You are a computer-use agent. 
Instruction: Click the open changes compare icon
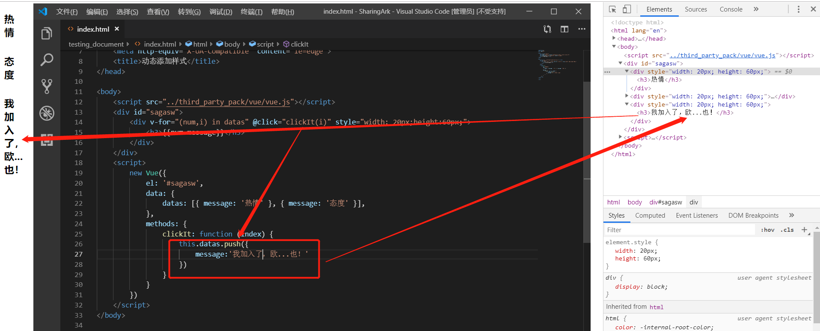coord(547,29)
